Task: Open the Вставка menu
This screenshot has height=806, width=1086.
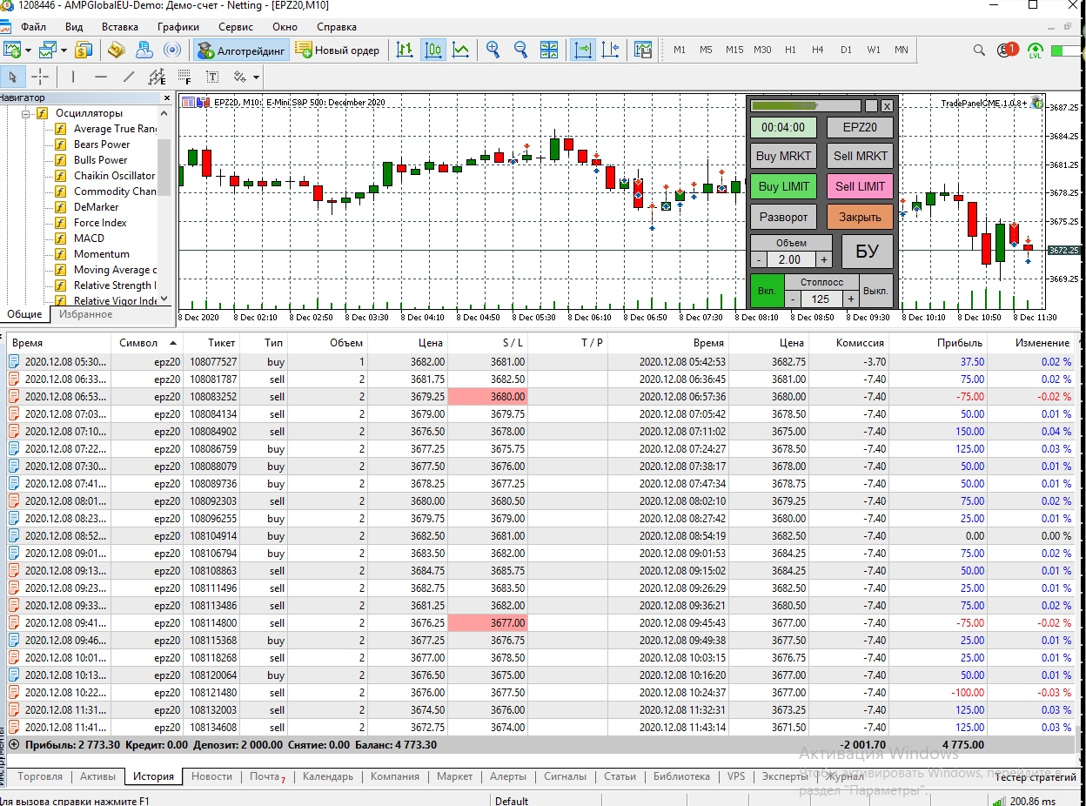Action: (x=119, y=27)
